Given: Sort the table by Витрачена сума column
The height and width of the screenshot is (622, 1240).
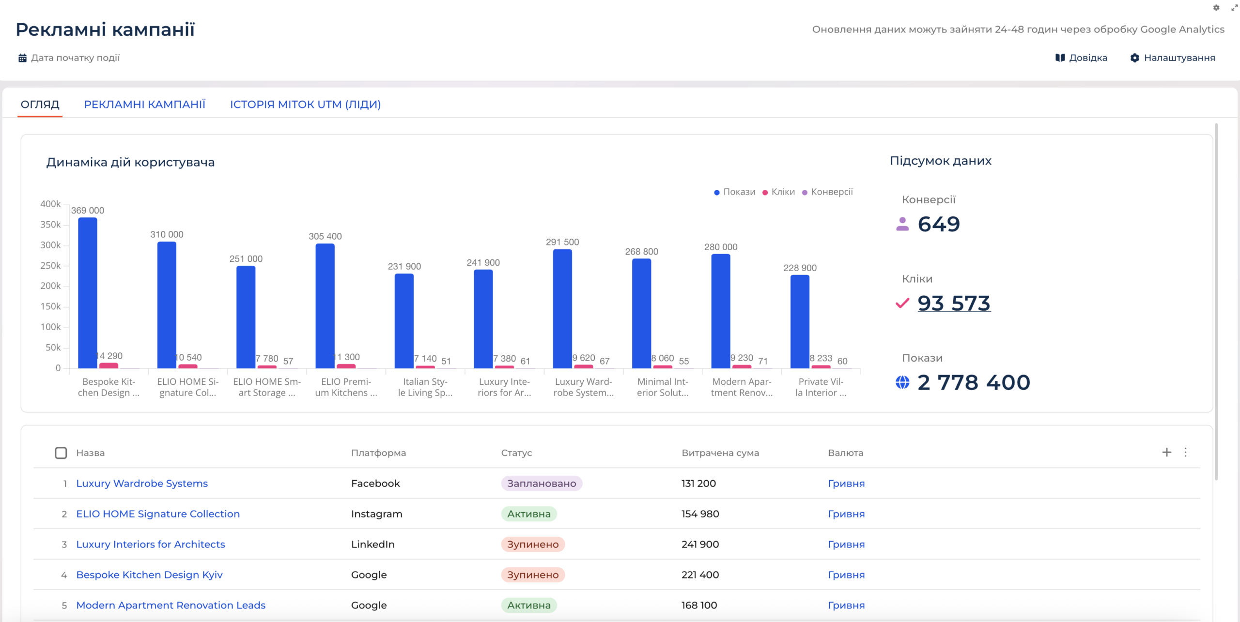Looking at the screenshot, I should (x=720, y=453).
